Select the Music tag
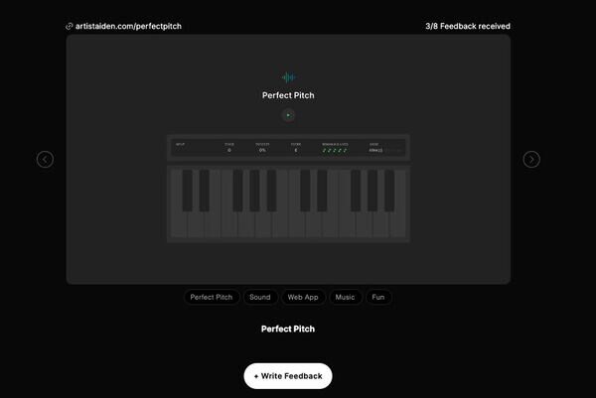The height and width of the screenshot is (398, 596). (345, 297)
